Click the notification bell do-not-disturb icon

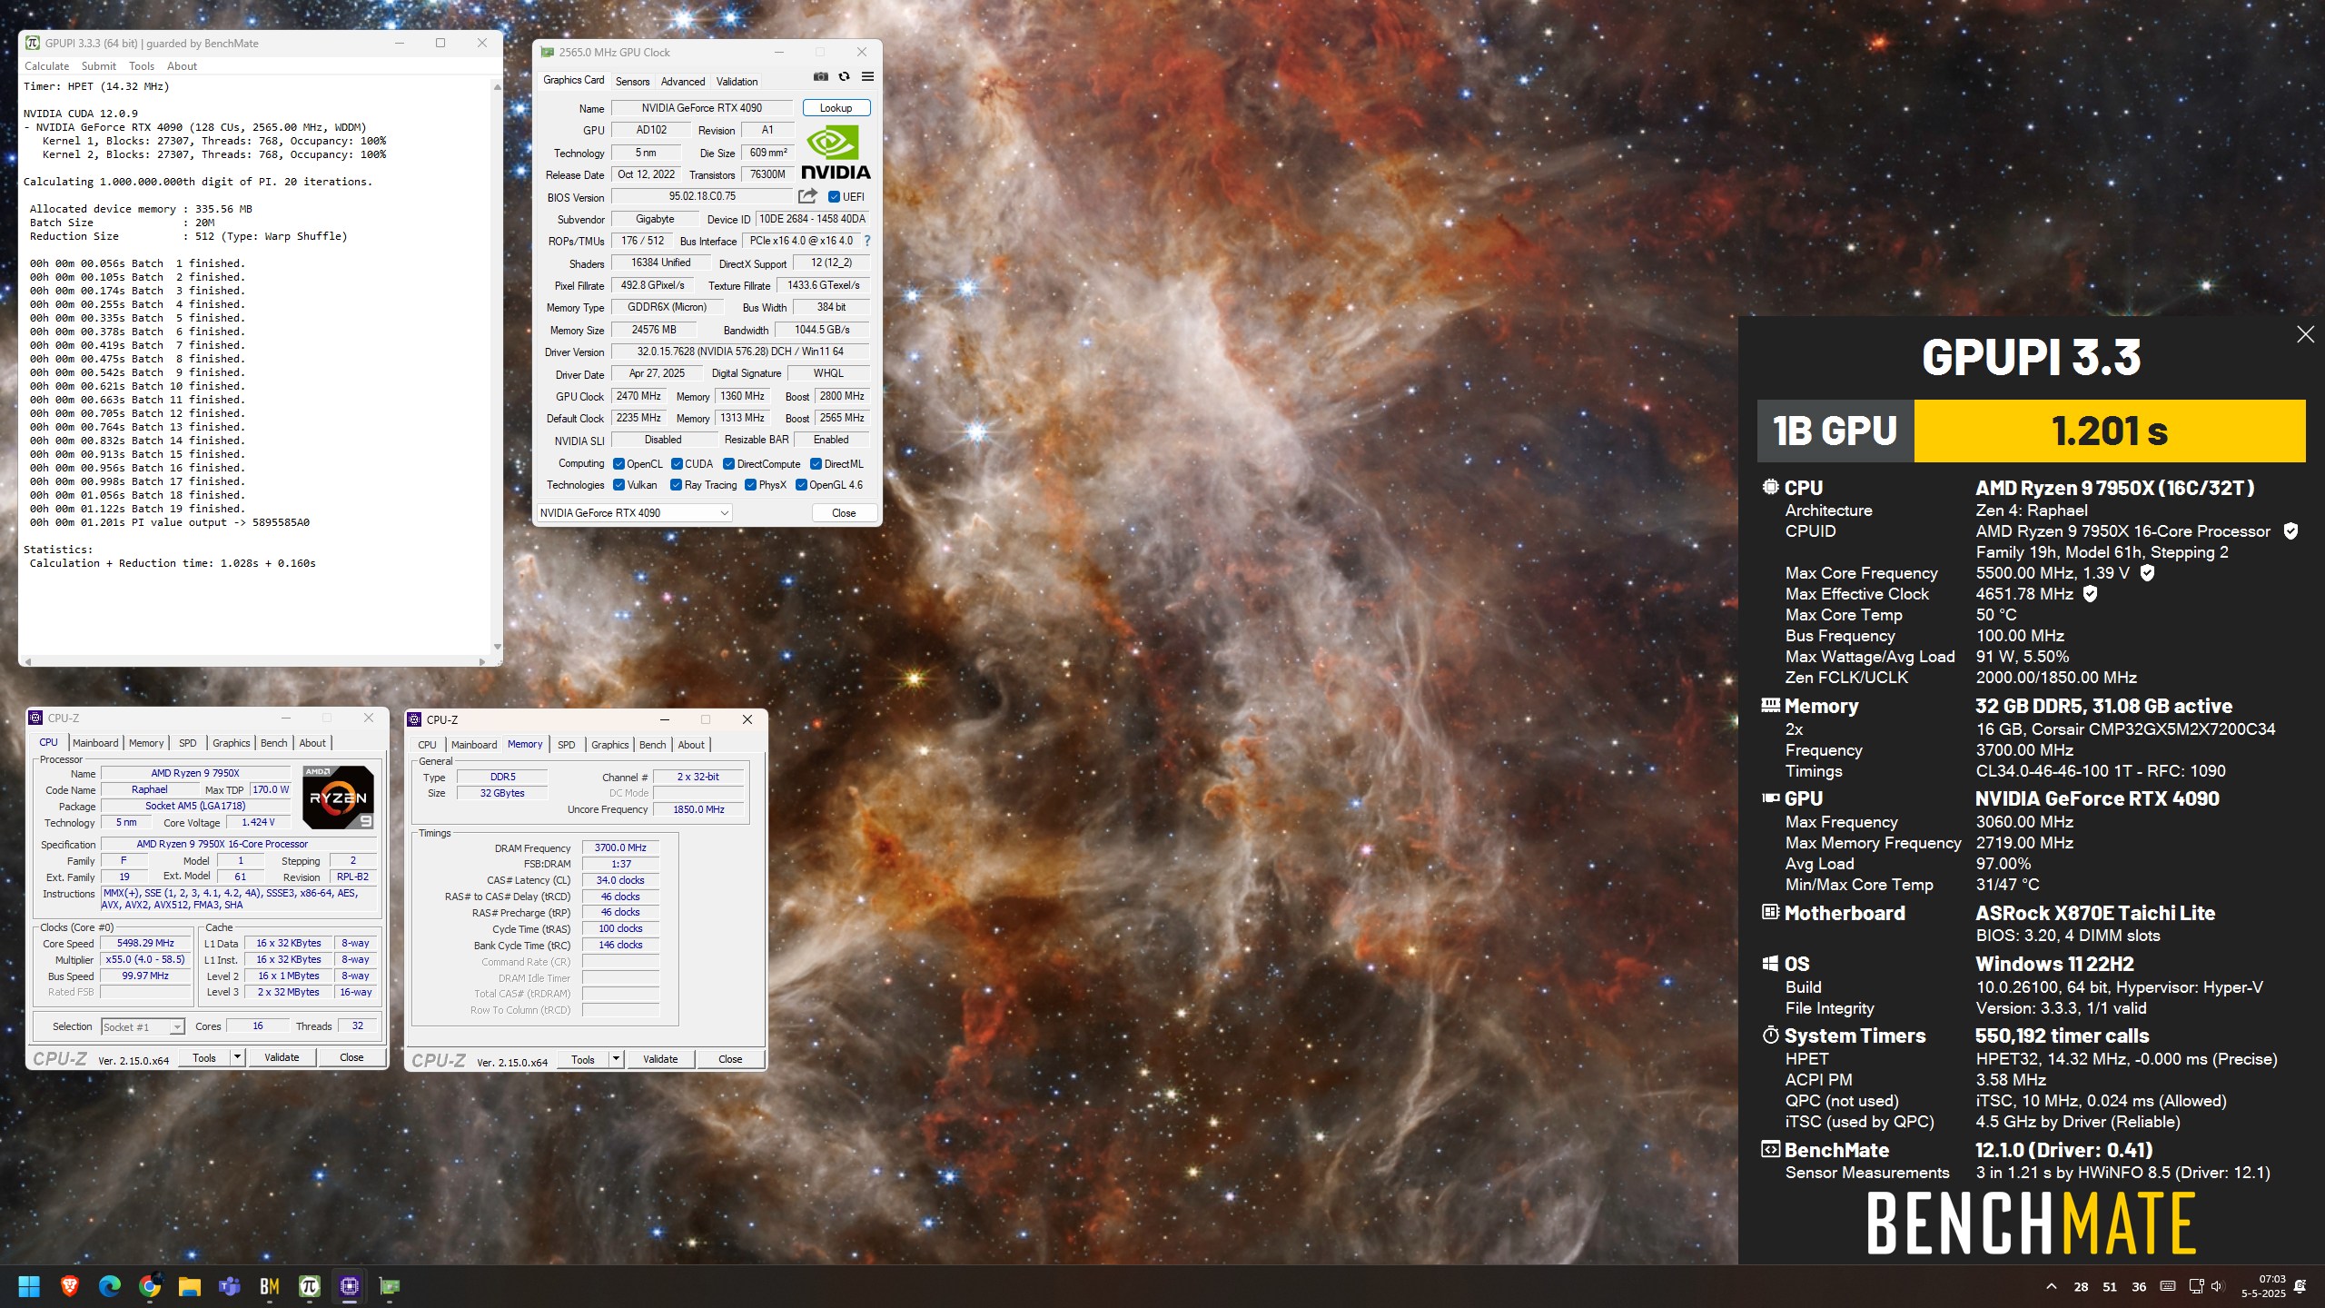2300,1286
